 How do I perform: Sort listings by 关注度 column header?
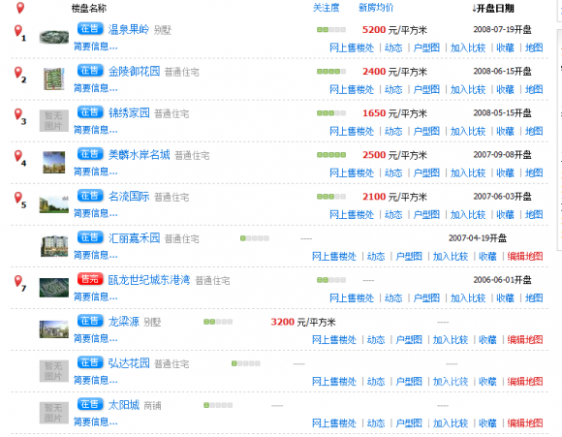click(326, 8)
